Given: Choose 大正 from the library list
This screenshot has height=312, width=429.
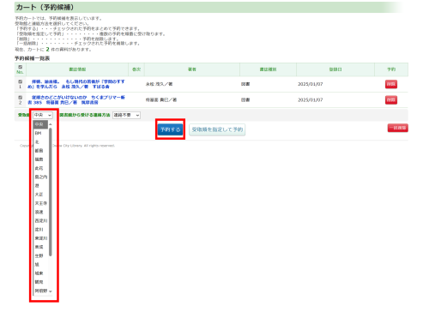Looking at the screenshot, I should coord(40,195).
